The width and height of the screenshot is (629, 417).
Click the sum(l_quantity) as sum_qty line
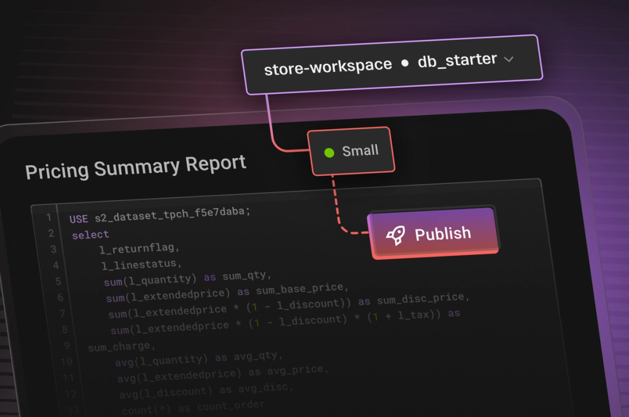click(x=188, y=278)
